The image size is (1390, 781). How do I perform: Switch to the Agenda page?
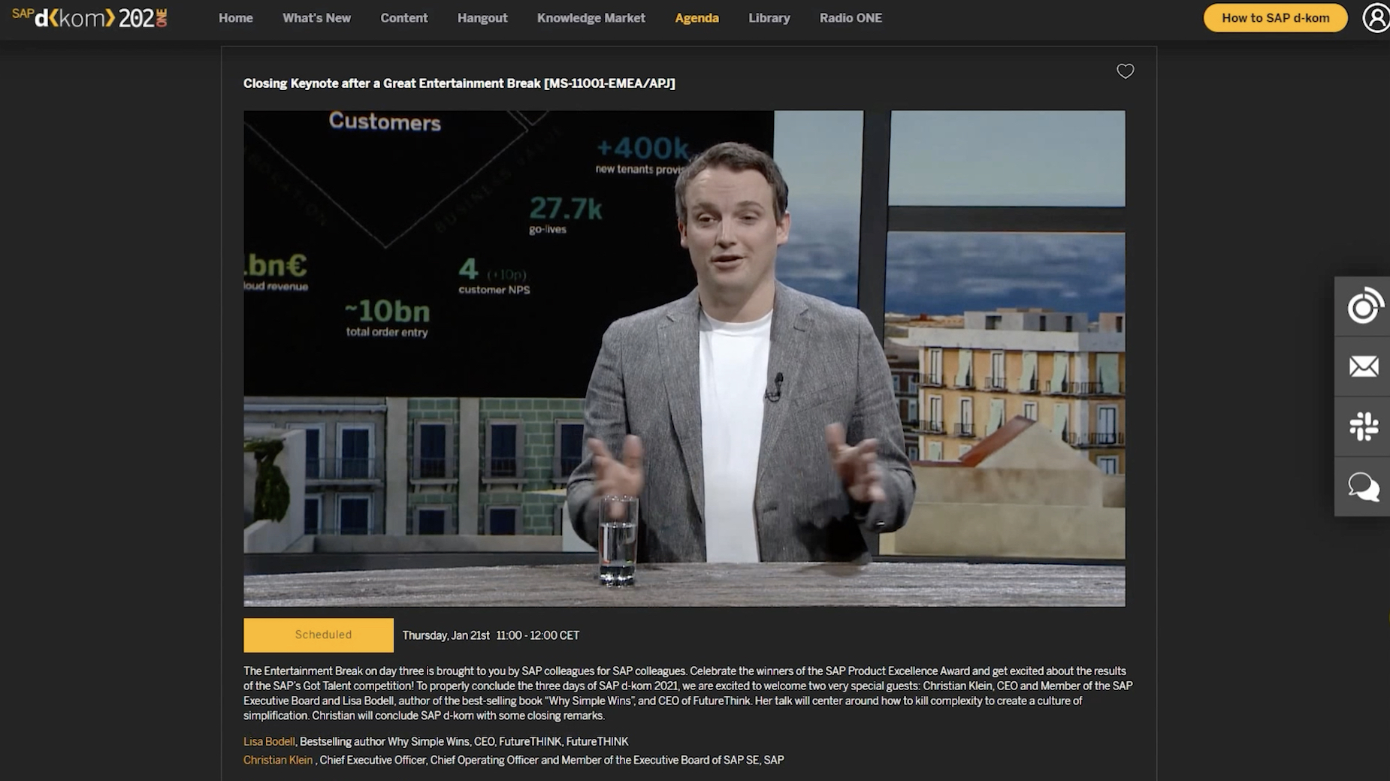coord(697,18)
